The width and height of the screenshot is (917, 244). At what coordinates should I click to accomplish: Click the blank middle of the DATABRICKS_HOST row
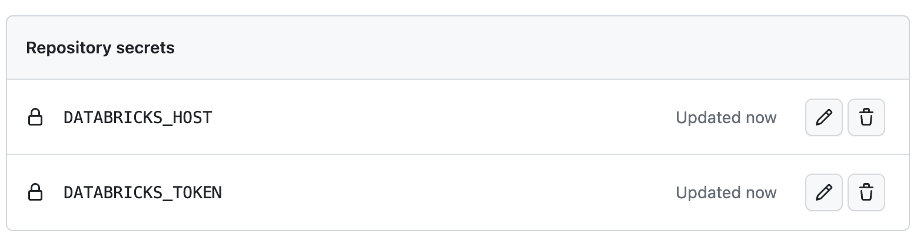(441, 117)
